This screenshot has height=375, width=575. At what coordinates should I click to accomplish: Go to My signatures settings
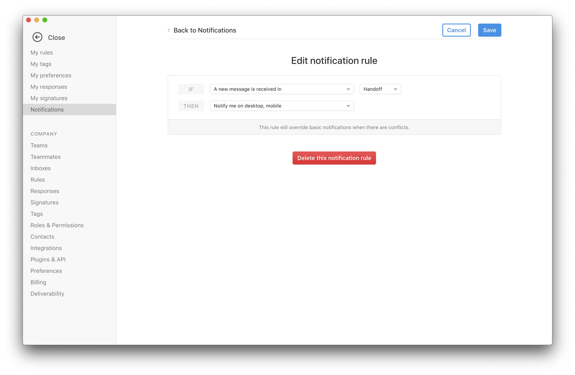tap(49, 98)
